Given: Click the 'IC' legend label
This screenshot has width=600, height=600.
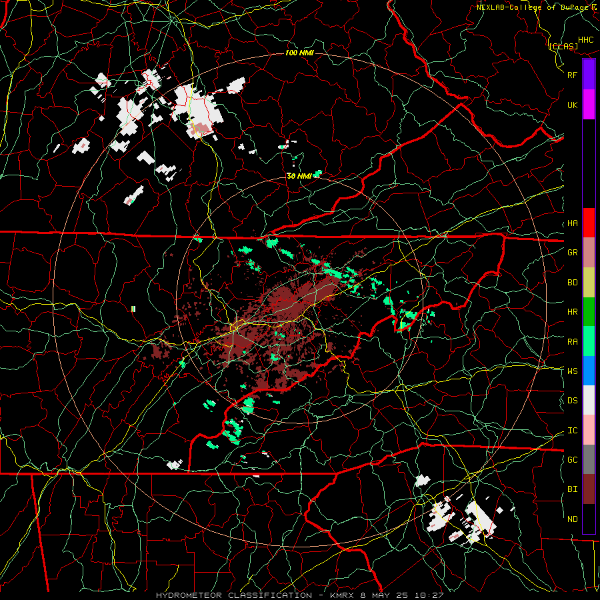Looking at the screenshot, I should pos(572,431).
